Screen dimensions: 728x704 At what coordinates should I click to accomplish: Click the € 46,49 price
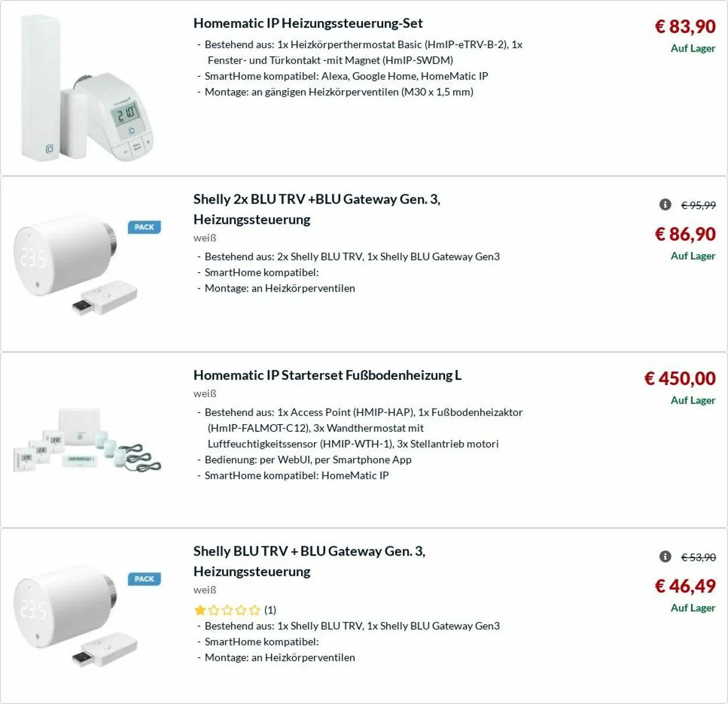tap(685, 586)
